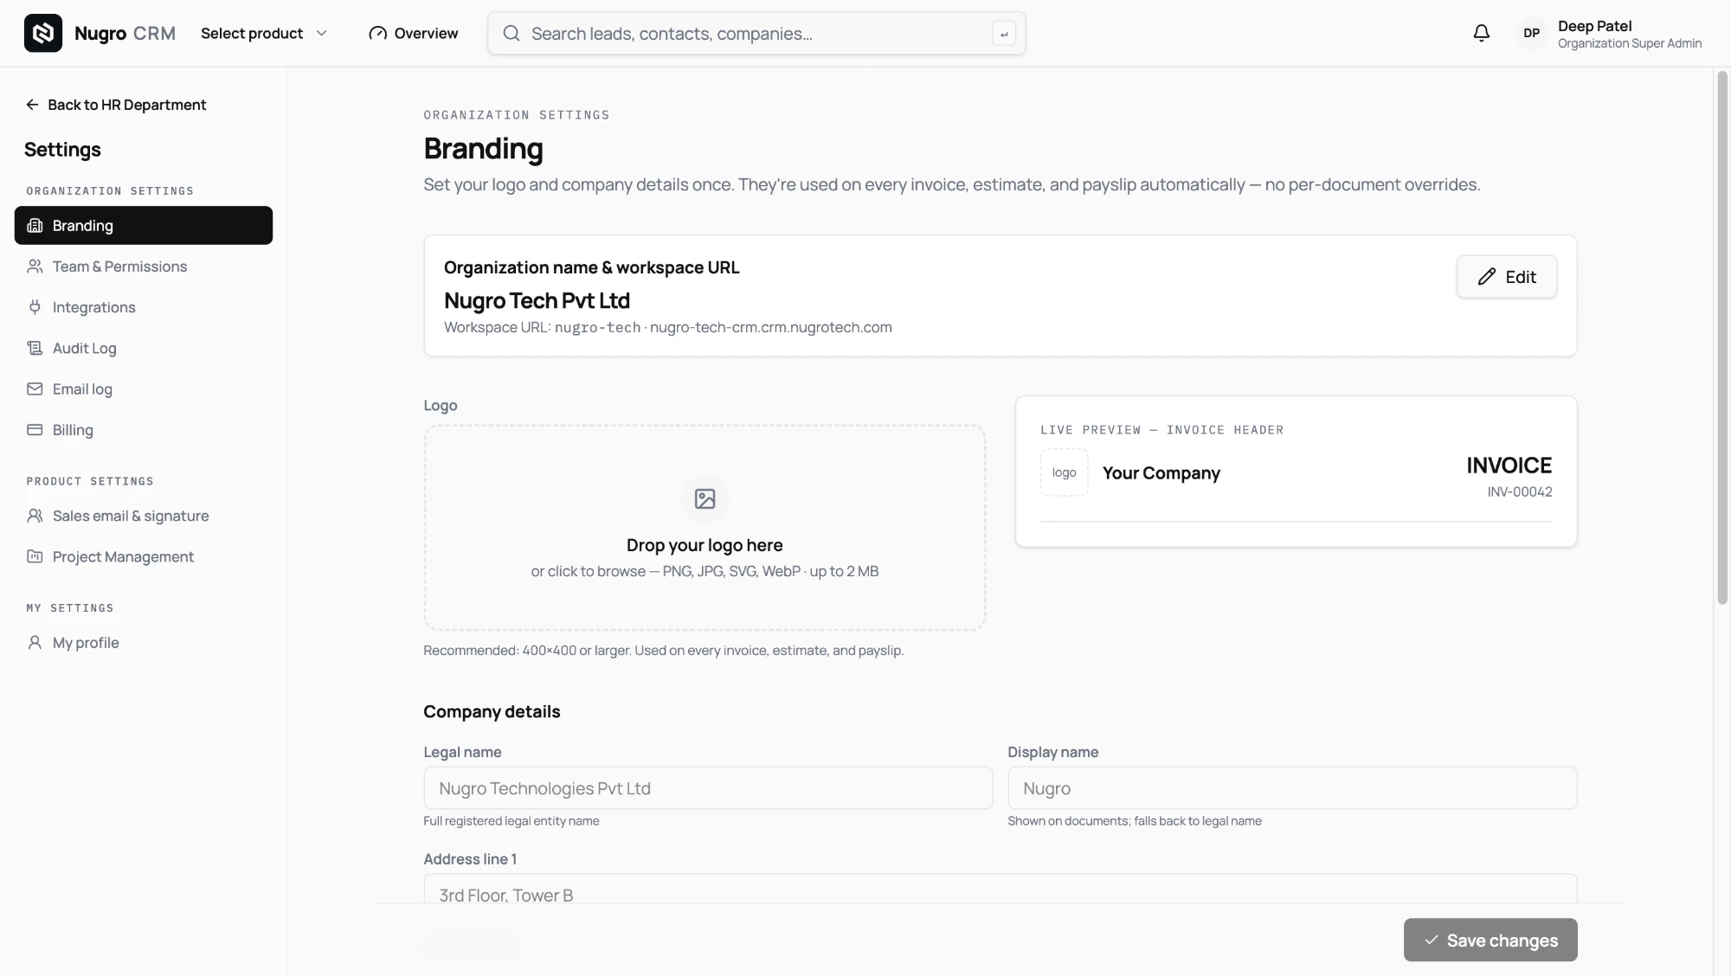This screenshot has height=976, width=1731.
Task: Click the Audit Log icon
Action: (x=35, y=348)
